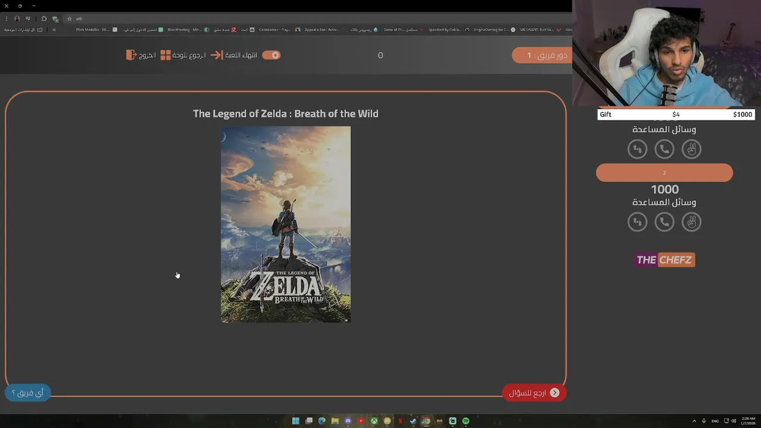Launch Microsoft Edge from the taskbar
Viewport: 761px width, 428px height.
coord(322,421)
